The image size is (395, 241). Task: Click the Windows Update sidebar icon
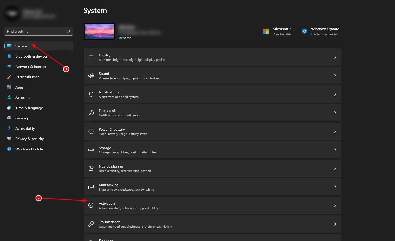(x=9, y=149)
